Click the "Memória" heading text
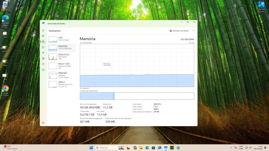Viewport: 269px width, 151px height. [x=87, y=39]
